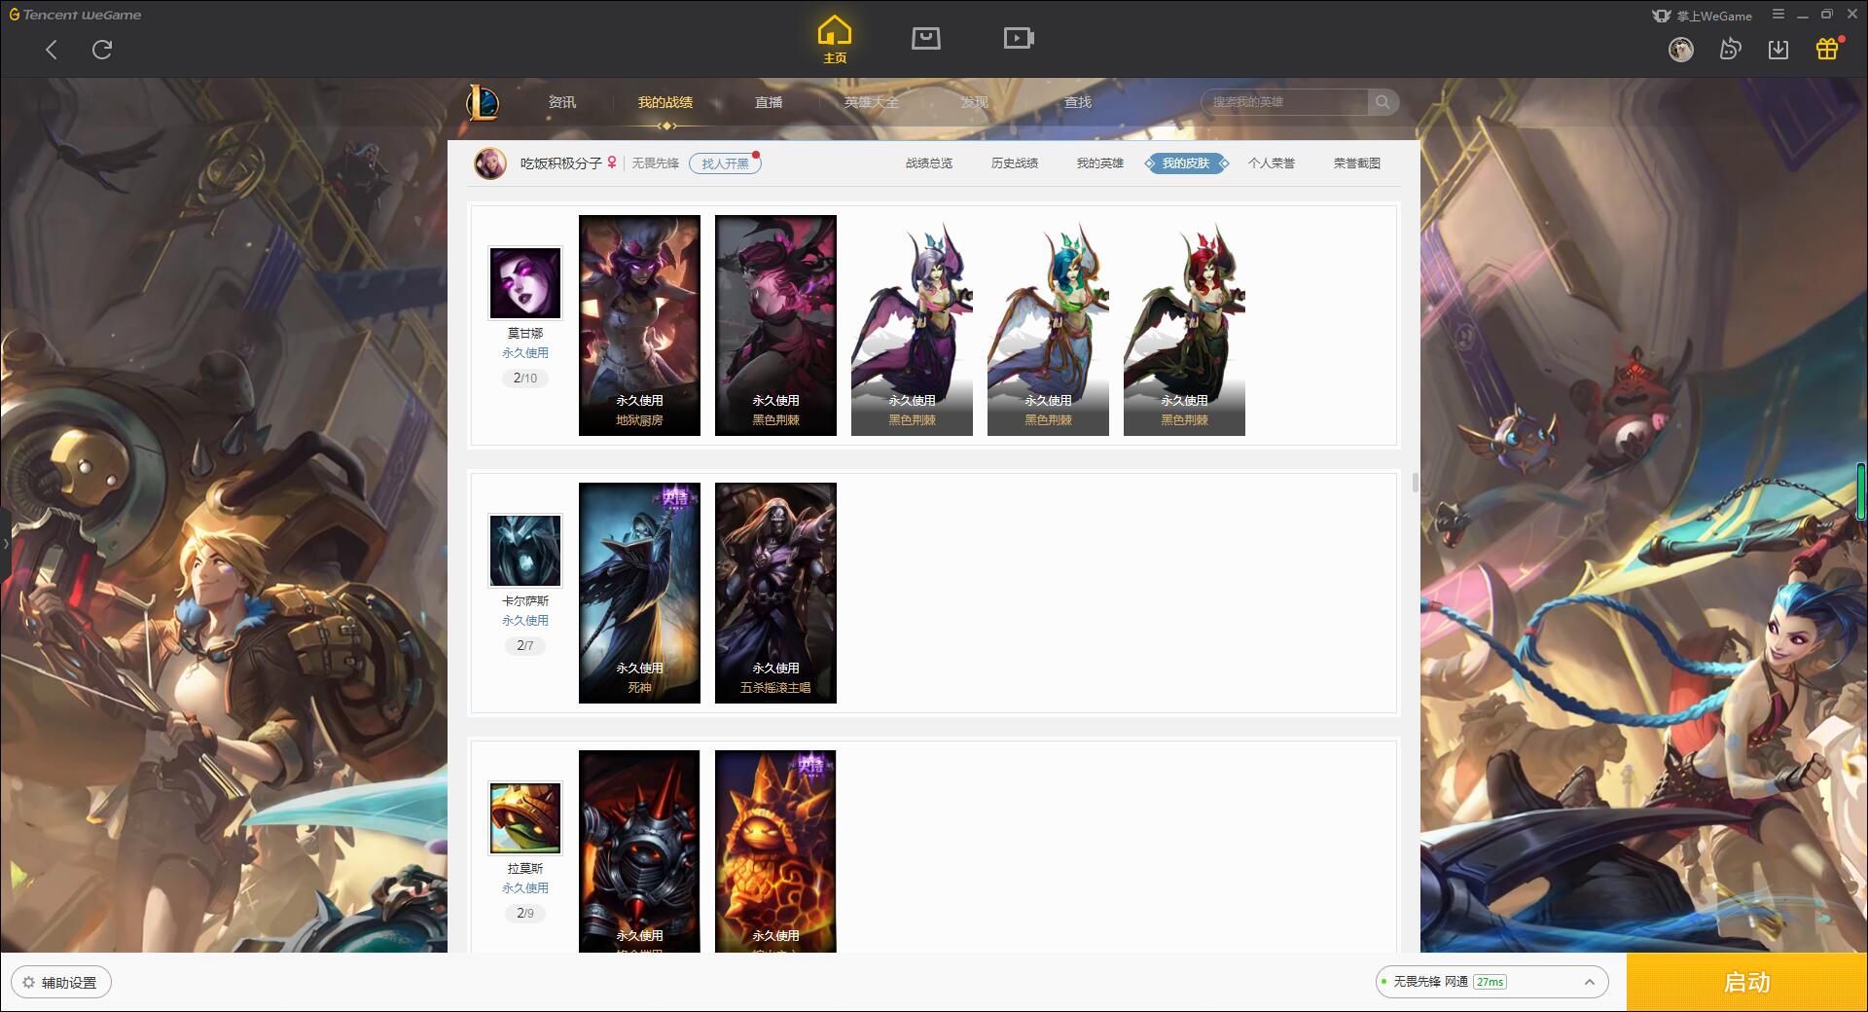Switch to the 查找 tab
The image size is (1868, 1012).
pyautogui.click(x=1078, y=102)
